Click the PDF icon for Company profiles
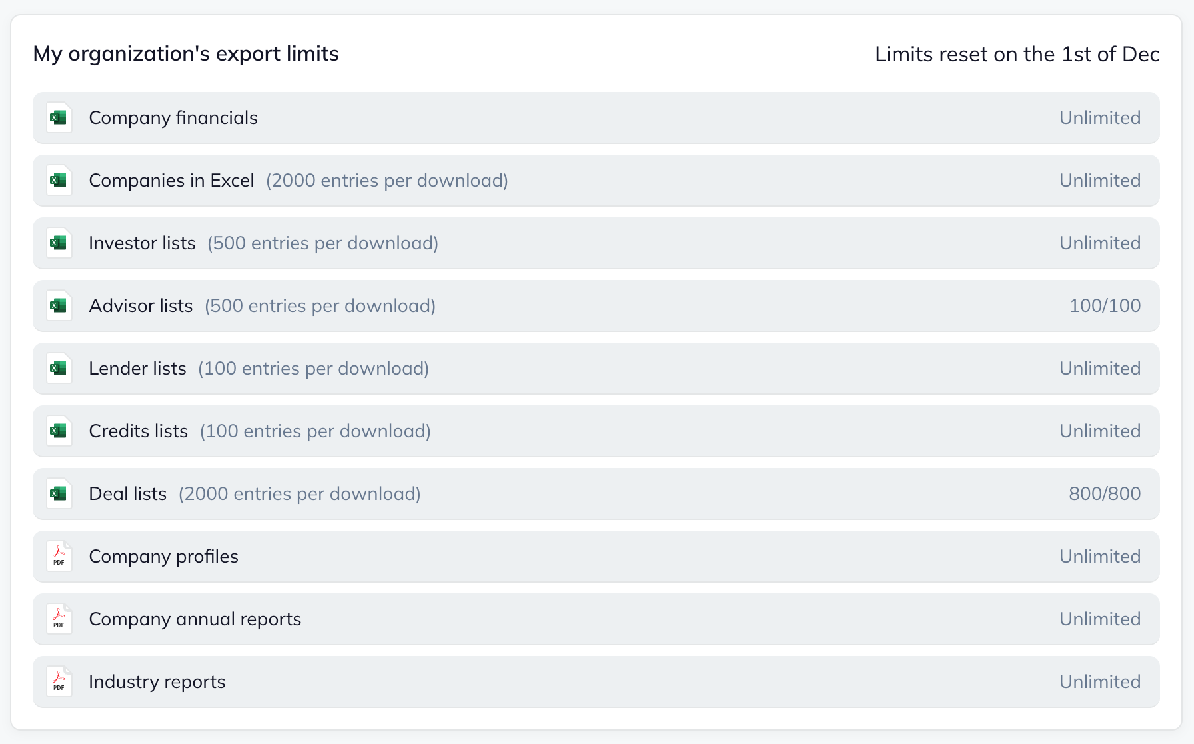Screen dimensions: 1194x744 (x=59, y=557)
